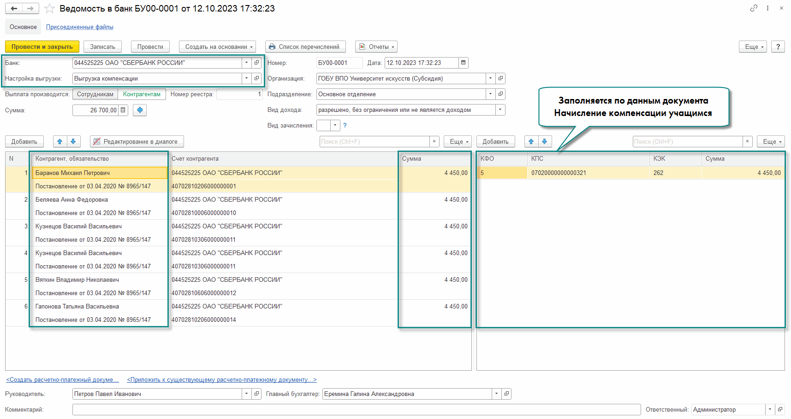Open Список перечислений
Screen dimensions: 791x419
coord(305,47)
